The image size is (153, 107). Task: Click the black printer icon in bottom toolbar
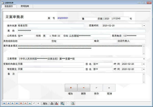click(52, 103)
